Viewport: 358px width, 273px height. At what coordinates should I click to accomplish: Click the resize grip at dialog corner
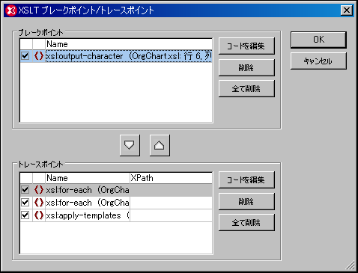351,265
